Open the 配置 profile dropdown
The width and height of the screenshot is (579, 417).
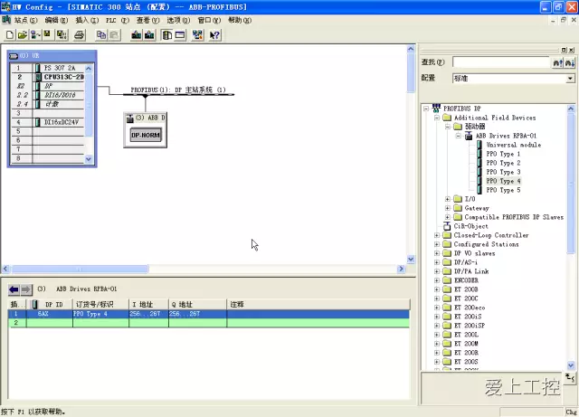click(570, 79)
